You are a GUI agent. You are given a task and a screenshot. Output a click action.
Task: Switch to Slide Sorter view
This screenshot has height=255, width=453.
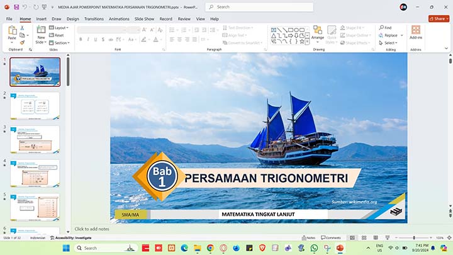364,237
